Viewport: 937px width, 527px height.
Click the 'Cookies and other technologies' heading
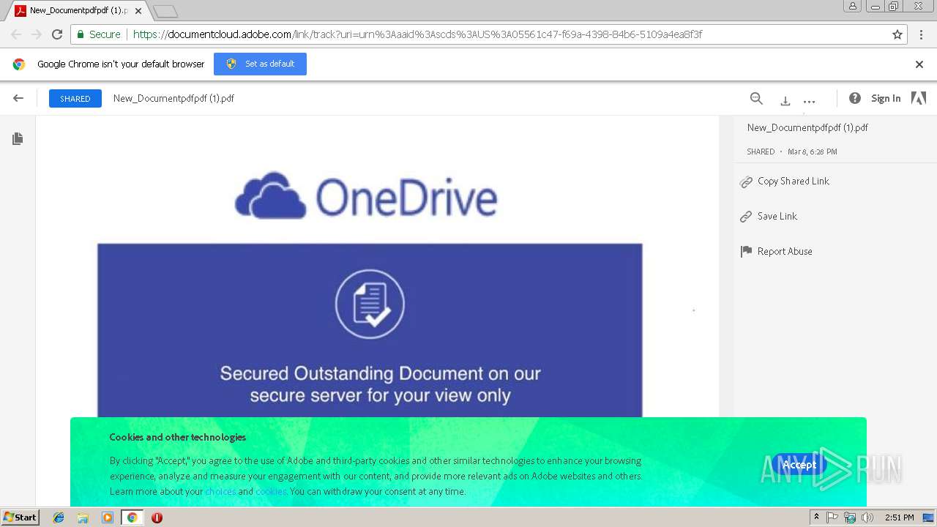click(177, 437)
